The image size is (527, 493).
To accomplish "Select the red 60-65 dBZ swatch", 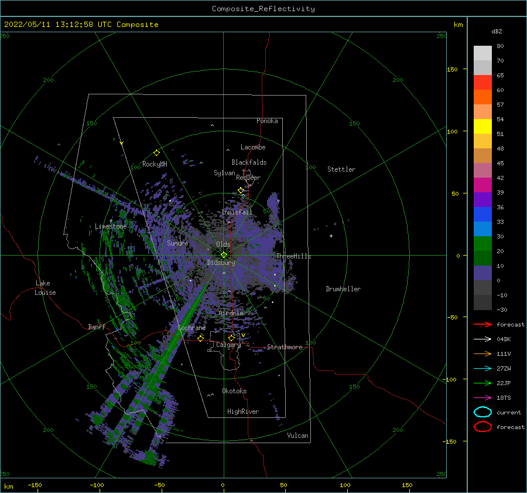I will pyautogui.click(x=482, y=82).
